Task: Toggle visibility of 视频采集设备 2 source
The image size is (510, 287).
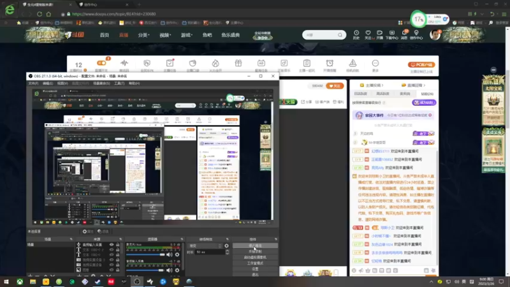Action: [112, 260]
